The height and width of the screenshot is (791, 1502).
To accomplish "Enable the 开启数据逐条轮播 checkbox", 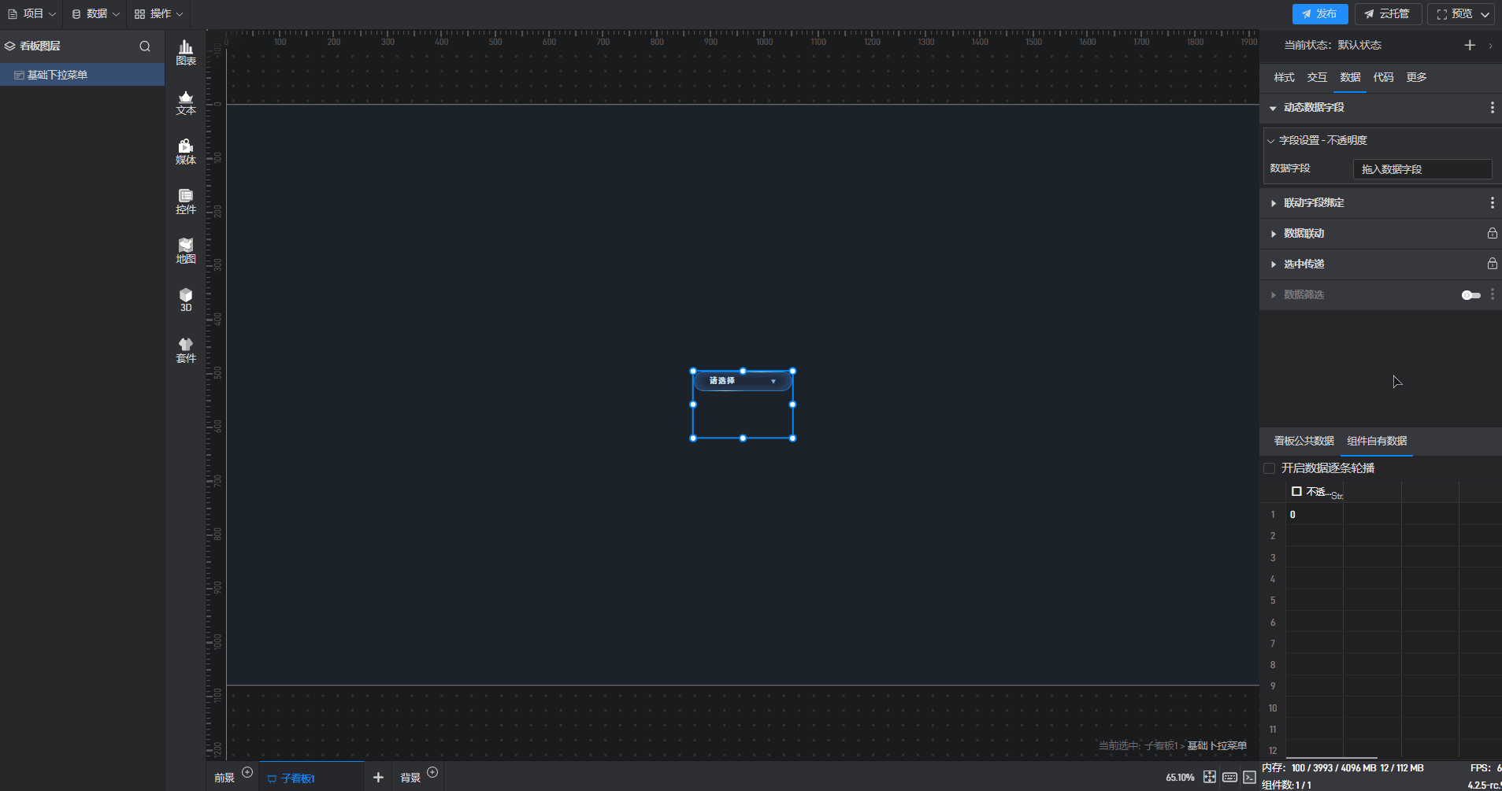I will point(1269,468).
